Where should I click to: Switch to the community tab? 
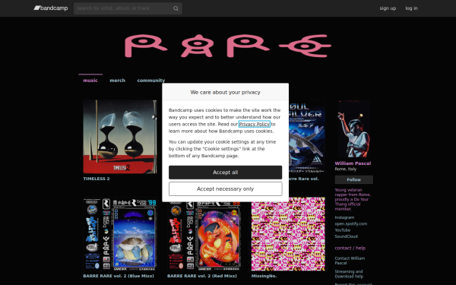(151, 81)
